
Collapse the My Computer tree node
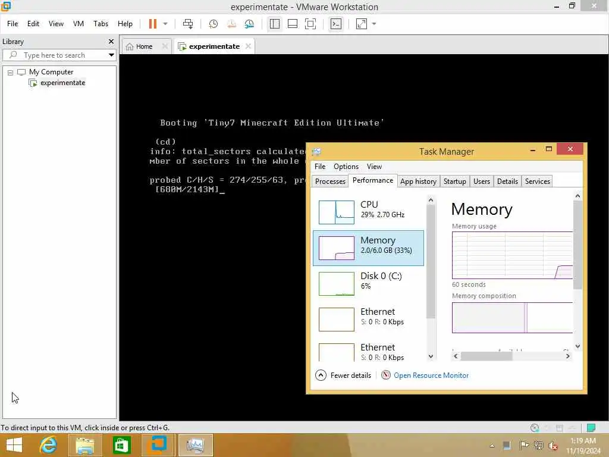11,72
